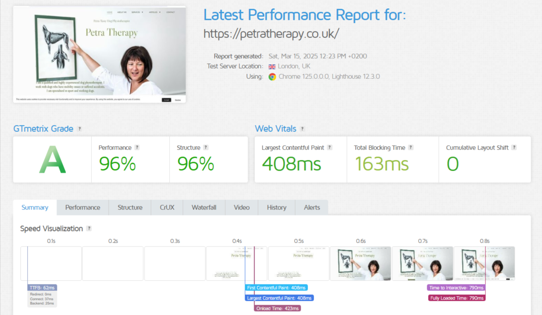Click the 0.8s filmstrip frame
The width and height of the screenshot is (542, 315).
coord(484,263)
